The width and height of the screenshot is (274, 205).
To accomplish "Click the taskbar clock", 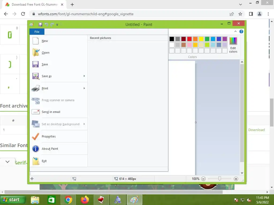I will (x=262, y=200).
